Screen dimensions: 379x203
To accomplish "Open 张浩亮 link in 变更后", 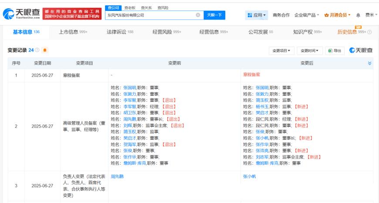I will (262, 151).
